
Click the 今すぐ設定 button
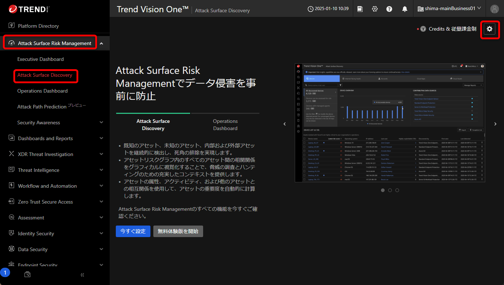coord(133,231)
